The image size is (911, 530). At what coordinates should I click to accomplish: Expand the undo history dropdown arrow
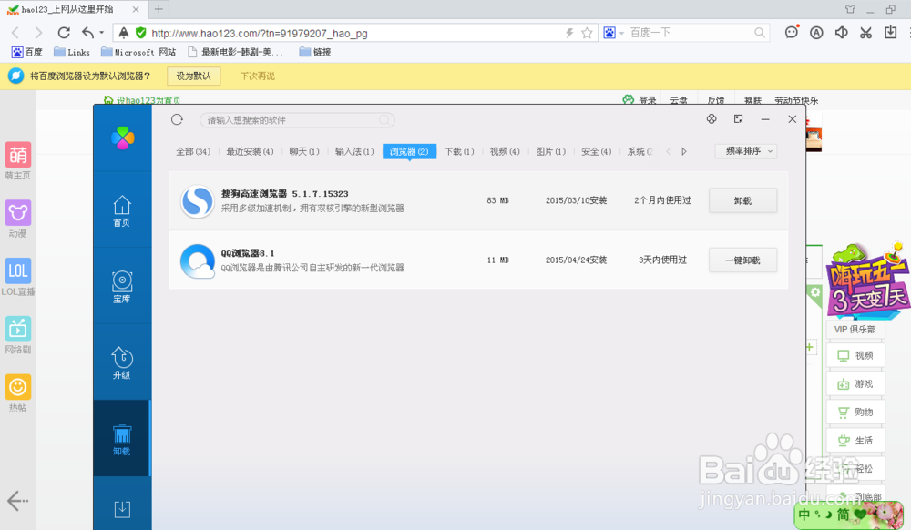[102, 33]
